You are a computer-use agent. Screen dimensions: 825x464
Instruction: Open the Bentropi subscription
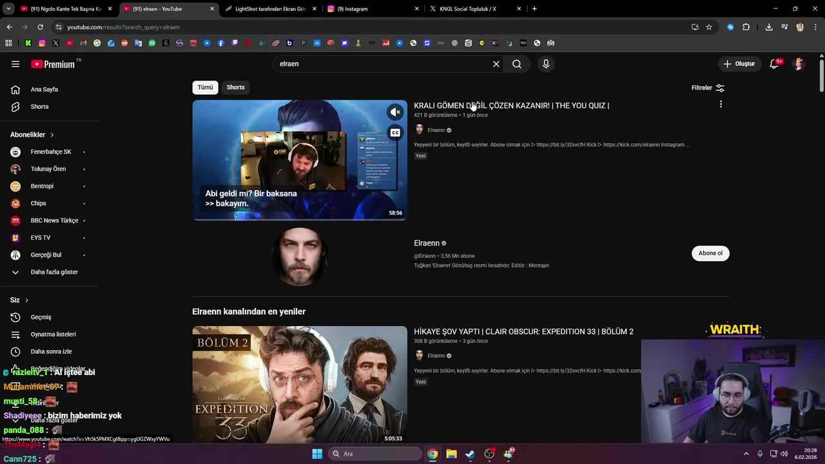click(x=42, y=186)
